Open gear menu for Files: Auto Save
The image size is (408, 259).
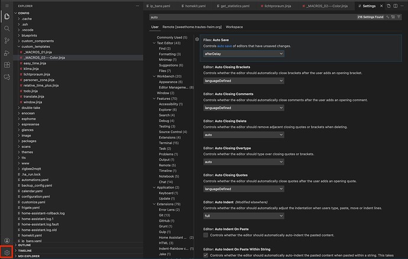tap(197, 39)
